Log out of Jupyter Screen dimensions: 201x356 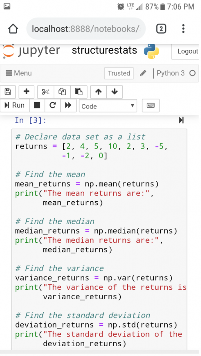(186, 51)
